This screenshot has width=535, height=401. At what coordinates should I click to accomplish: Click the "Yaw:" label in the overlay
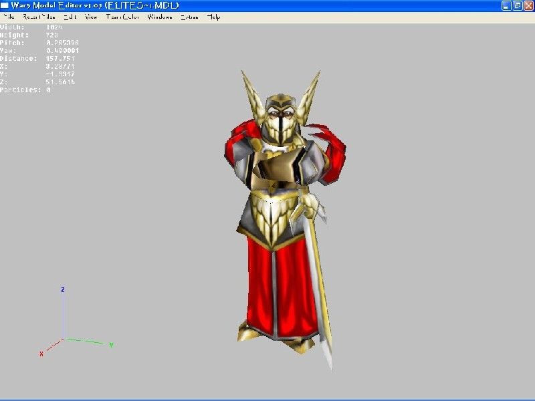point(8,51)
